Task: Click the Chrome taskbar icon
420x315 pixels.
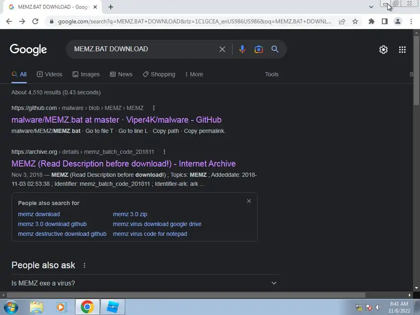Action: coord(87,307)
